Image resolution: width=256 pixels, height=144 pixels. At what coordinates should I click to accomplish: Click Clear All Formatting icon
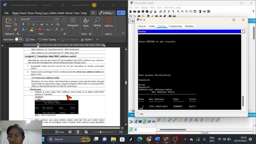[x=58, y=24]
